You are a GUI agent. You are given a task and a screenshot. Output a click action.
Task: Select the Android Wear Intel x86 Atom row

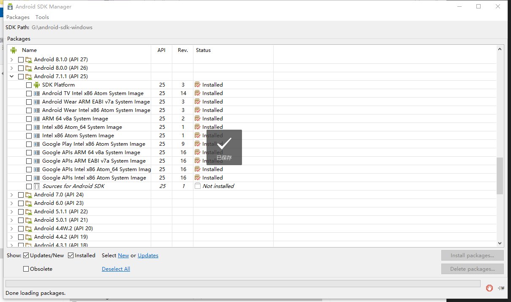pyautogui.click(x=252, y=110)
